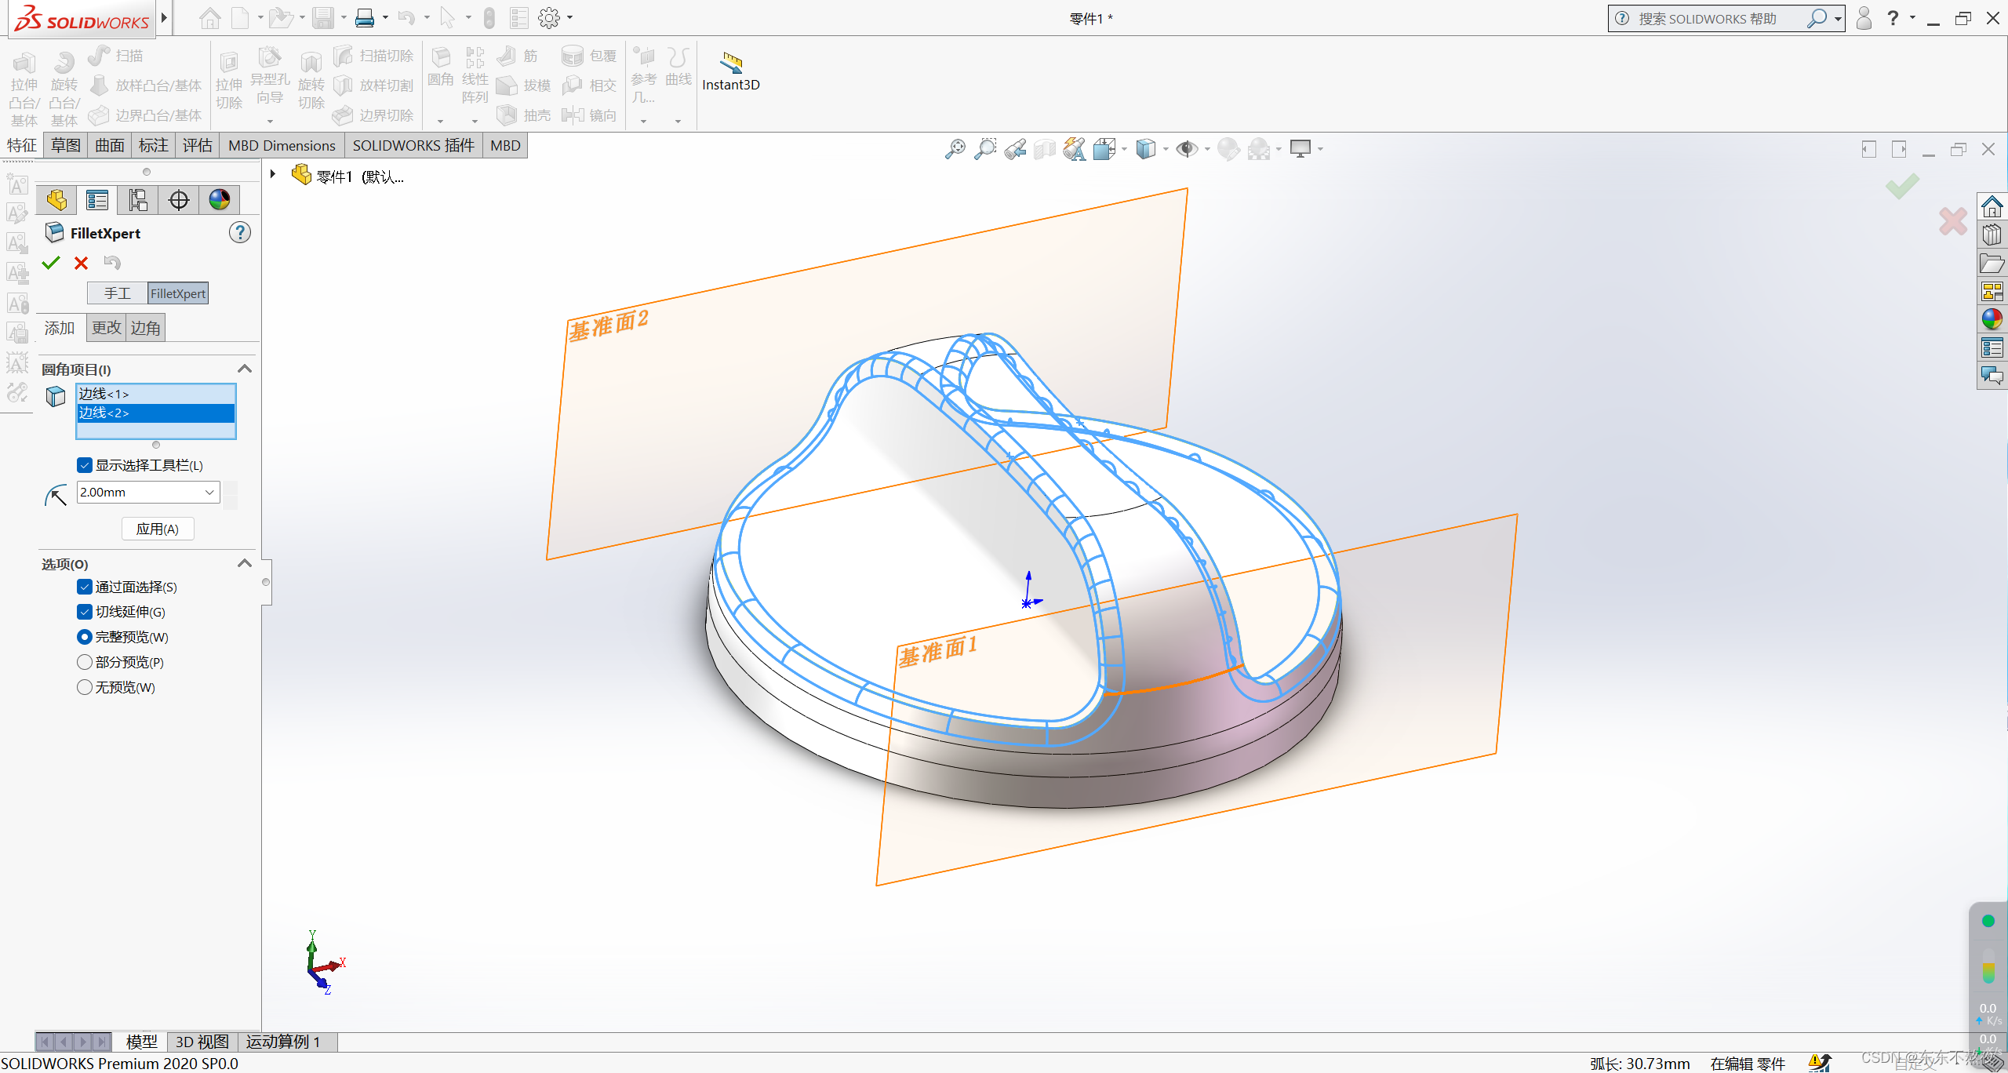Click the 应用(A) apply button
Image resolution: width=2008 pixels, height=1073 pixels.
pyautogui.click(x=158, y=529)
